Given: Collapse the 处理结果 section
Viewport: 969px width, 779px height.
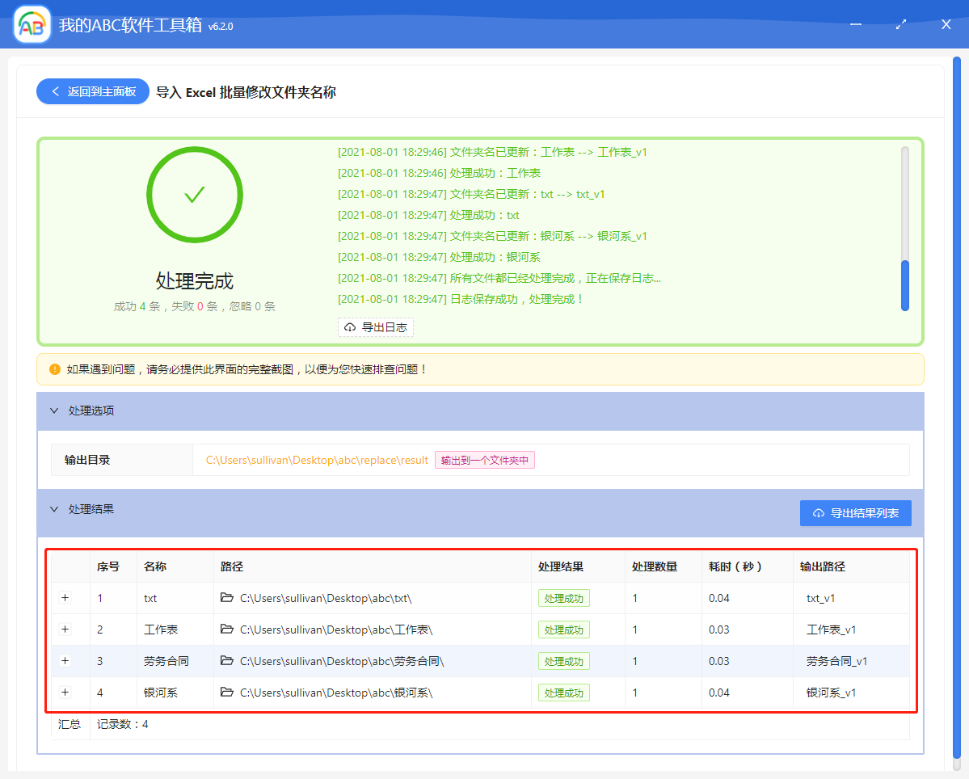Looking at the screenshot, I should (53, 509).
